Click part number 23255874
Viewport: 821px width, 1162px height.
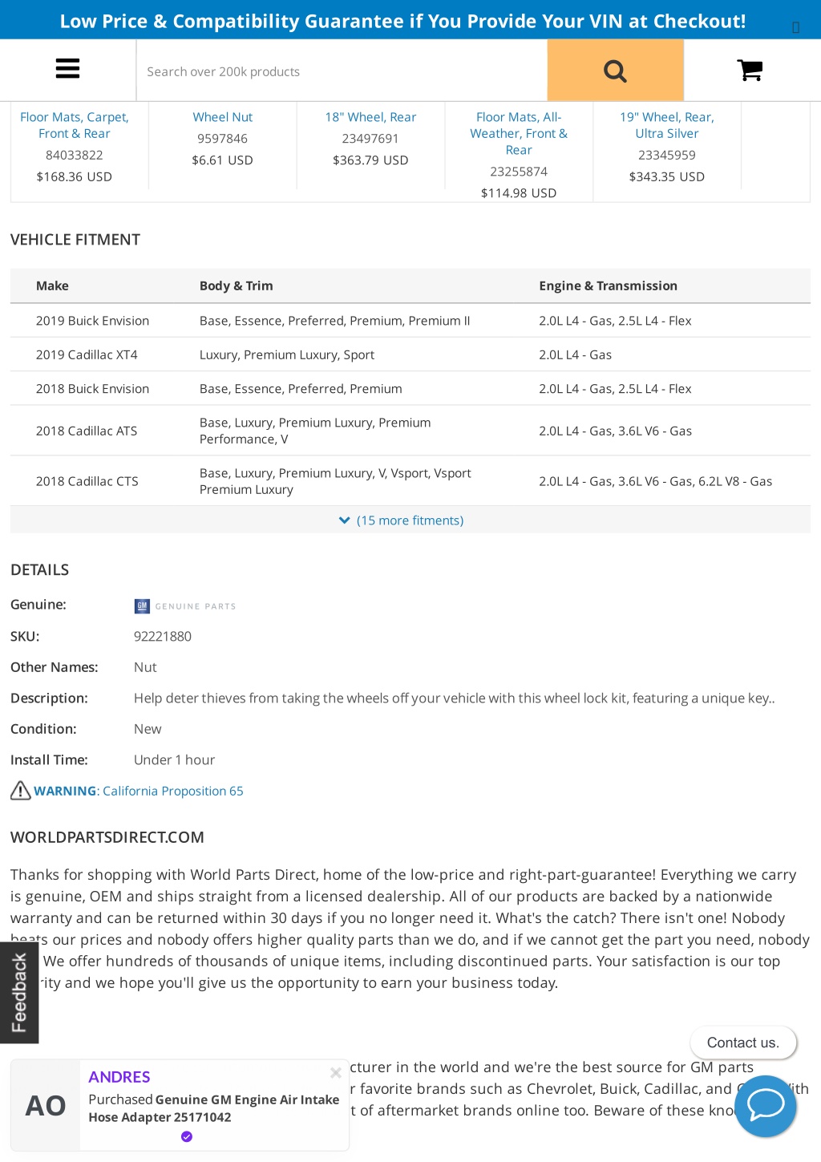[519, 172]
